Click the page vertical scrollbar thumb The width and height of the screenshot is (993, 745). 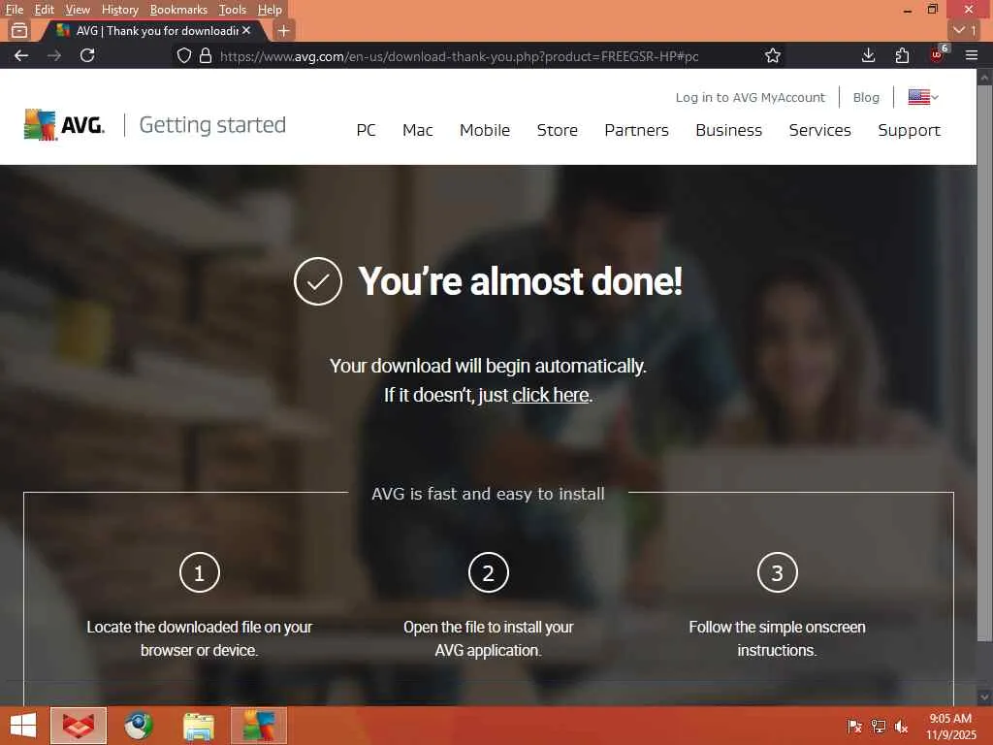click(x=984, y=363)
